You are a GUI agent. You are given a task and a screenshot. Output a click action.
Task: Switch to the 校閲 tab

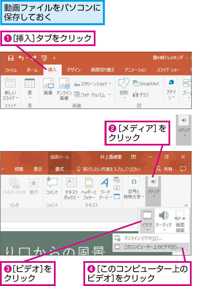[x=19, y=169]
